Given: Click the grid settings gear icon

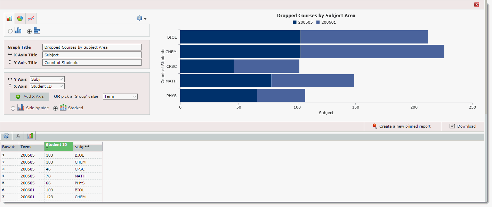Looking at the screenshot, I should [x=6, y=136].
